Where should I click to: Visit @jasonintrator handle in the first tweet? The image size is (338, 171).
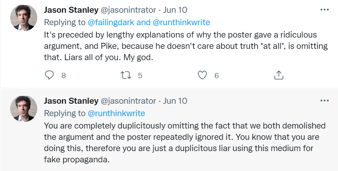pos(127,10)
